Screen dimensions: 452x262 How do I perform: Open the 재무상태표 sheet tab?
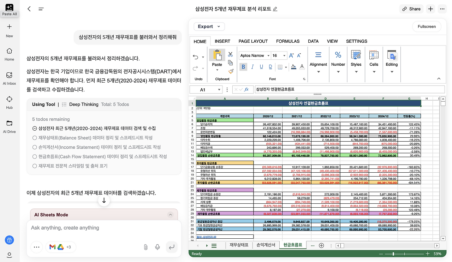click(x=239, y=245)
